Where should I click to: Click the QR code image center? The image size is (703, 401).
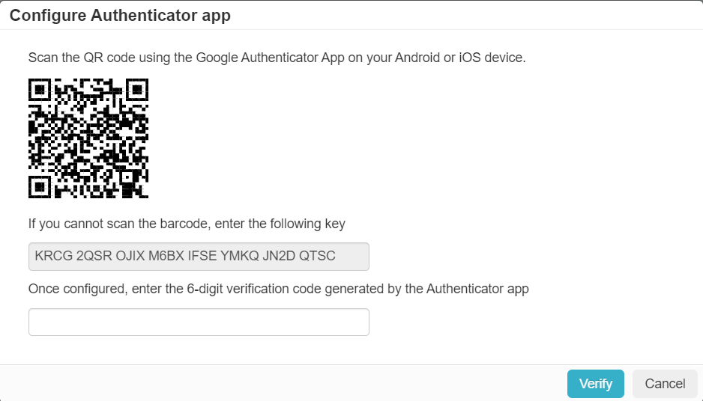pyautogui.click(x=88, y=138)
